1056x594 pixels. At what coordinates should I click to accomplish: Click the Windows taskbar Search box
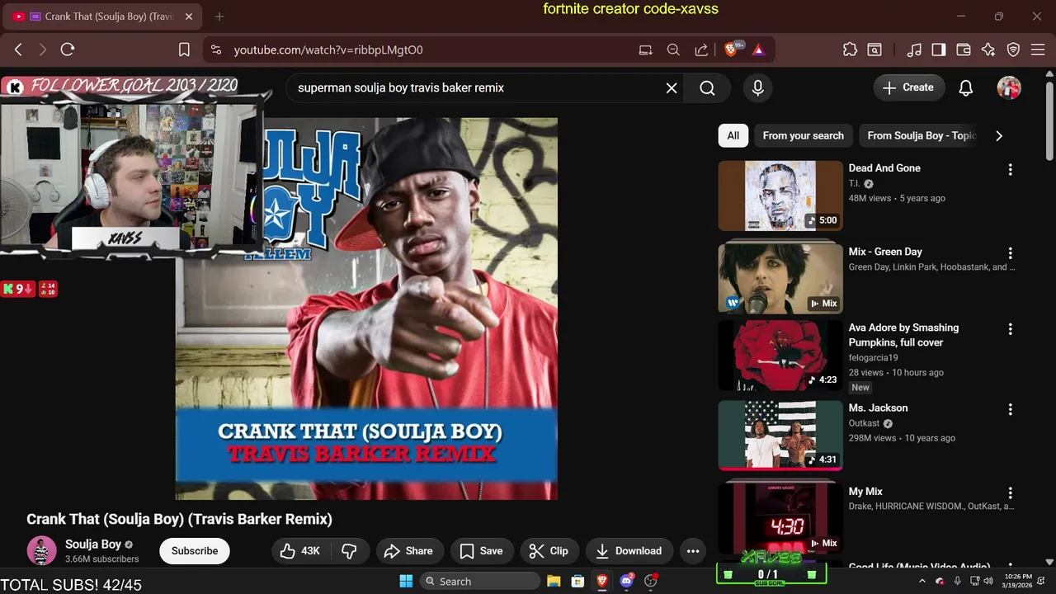point(478,581)
